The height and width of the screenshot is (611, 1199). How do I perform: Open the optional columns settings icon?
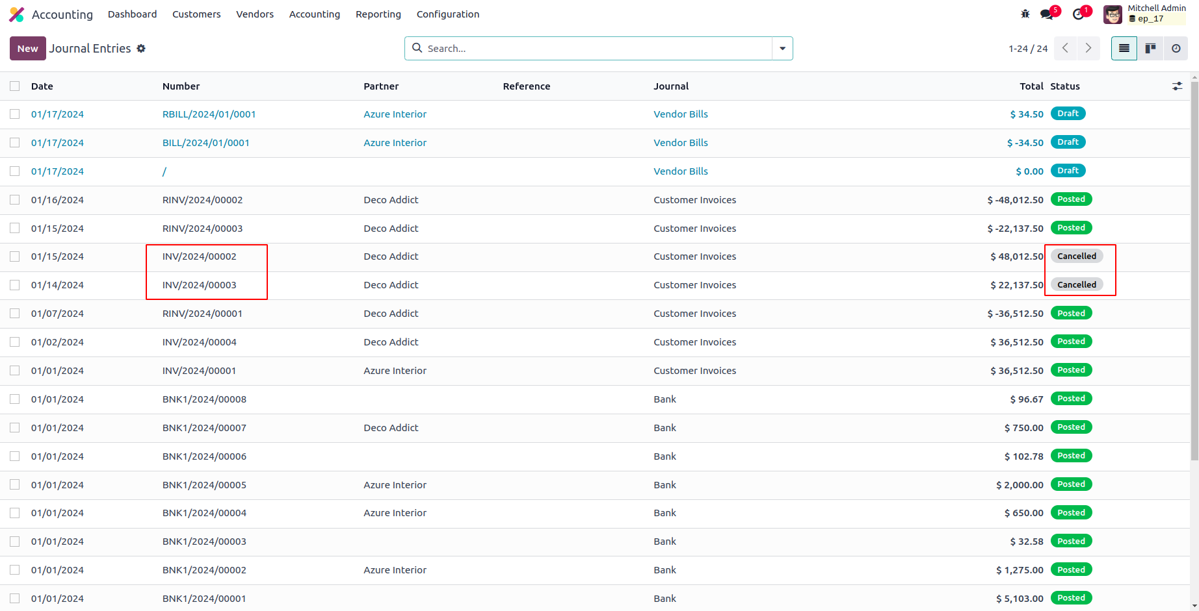coord(1177,86)
